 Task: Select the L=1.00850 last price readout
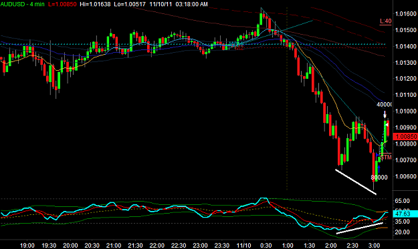[62, 4]
